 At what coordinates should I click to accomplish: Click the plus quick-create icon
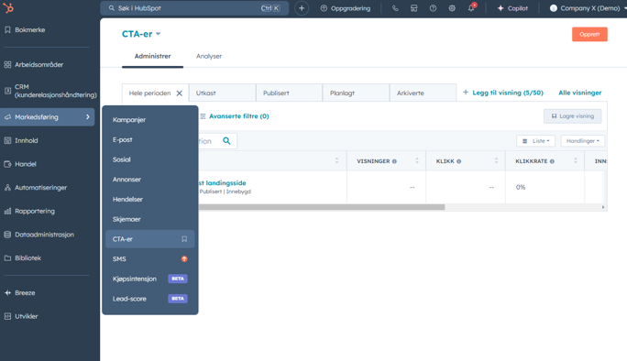click(302, 8)
